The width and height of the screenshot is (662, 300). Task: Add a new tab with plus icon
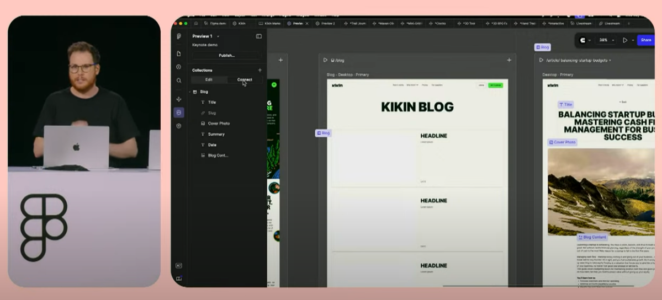coord(629,24)
